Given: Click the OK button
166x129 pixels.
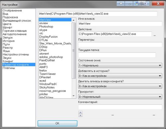Looking at the screenshot, I should tap(57, 123).
